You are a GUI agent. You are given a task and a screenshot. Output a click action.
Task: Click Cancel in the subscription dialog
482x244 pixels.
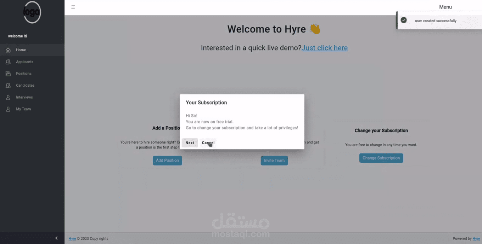pyautogui.click(x=208, y=143)
